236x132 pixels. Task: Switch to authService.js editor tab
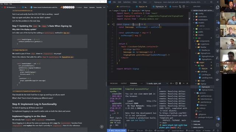(x=125, y=7)
